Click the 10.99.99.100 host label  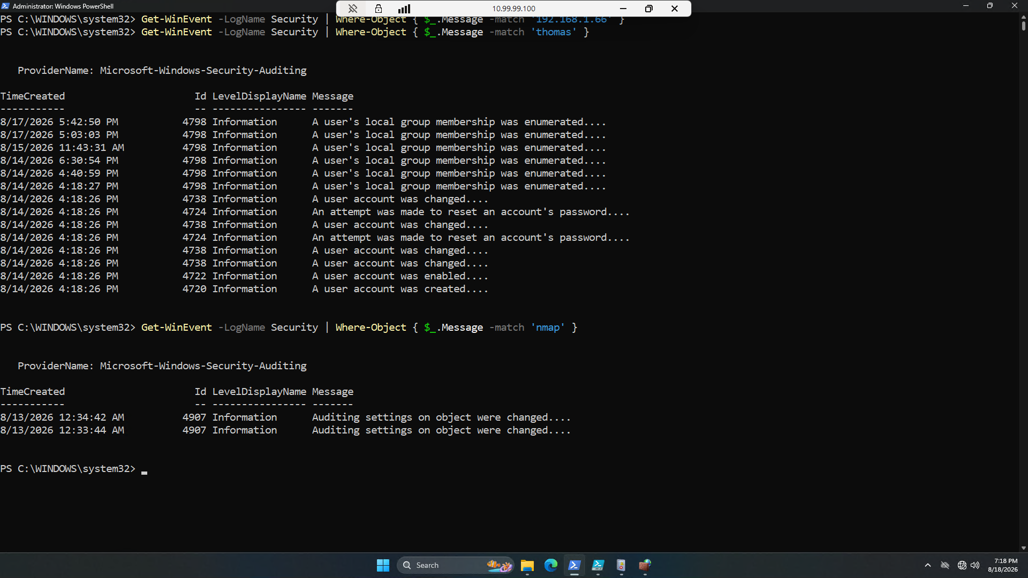513,9
